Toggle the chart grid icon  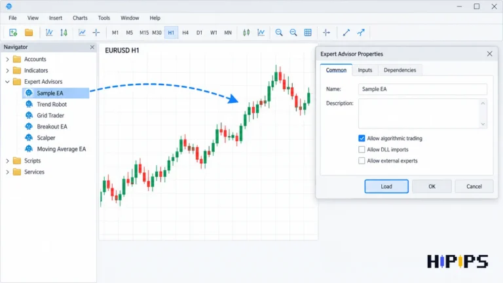[308, 32]
